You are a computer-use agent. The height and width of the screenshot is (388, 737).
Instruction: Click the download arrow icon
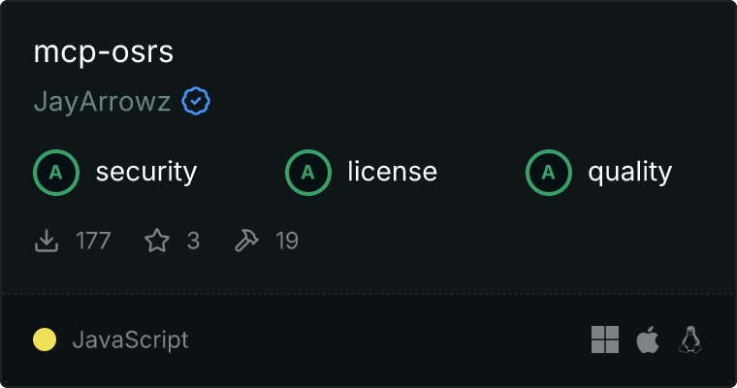47,241
